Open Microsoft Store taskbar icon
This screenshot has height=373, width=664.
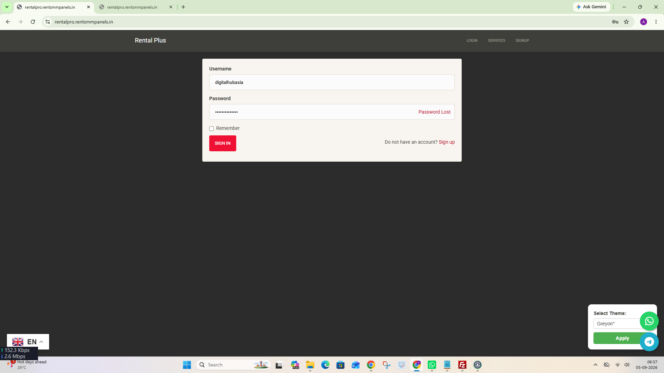[x=341, y=365]
